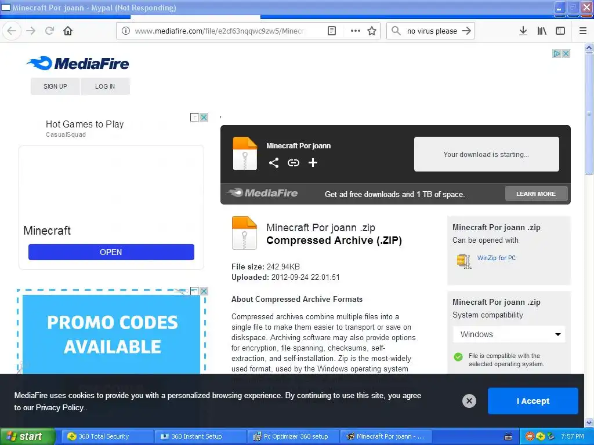Click scrollbar up arrow
The height and width of the screenshot is (445, 594).
(589, 48)
